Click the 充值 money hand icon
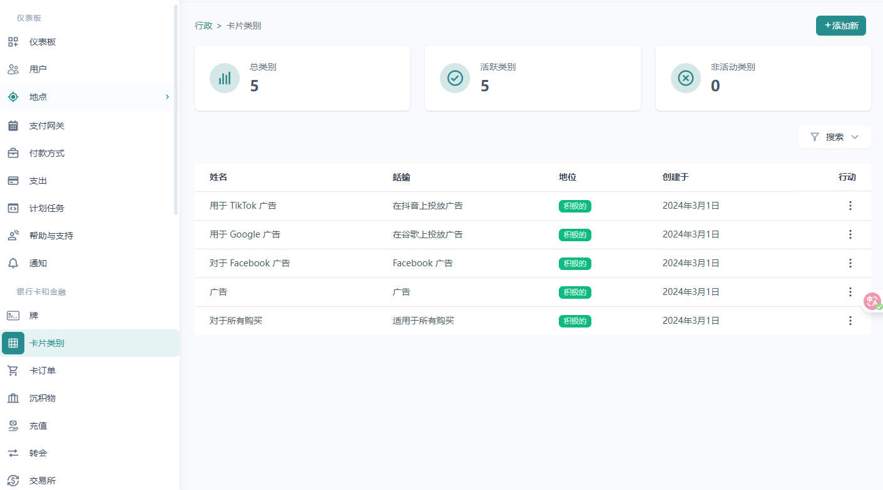 pos(13,426)
